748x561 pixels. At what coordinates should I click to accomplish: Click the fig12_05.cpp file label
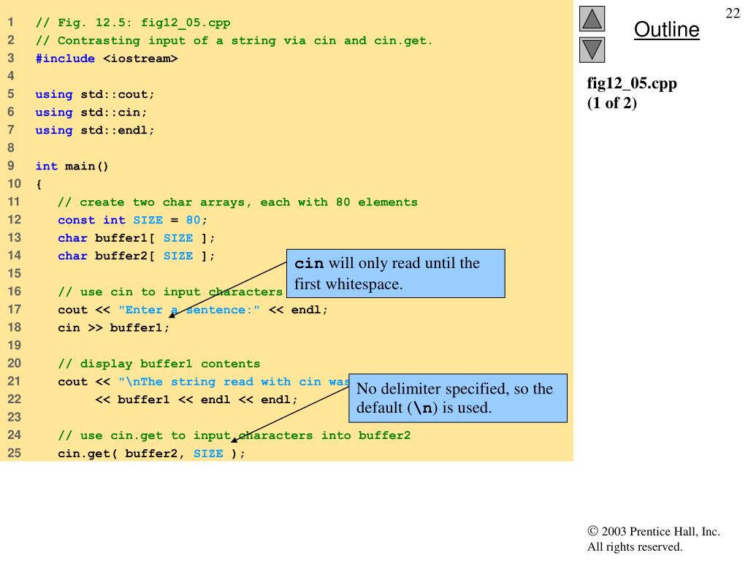click(x=632, y=83)
